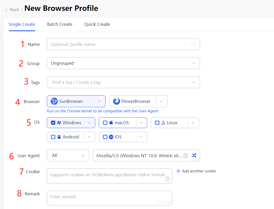Click the Android robot icon

click(59, 137)
